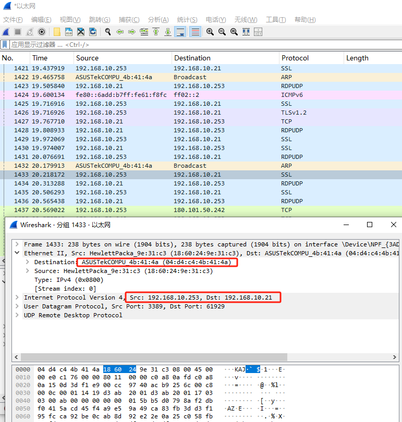The width and height of the screenshot is (402, 422).
Task: Close the capture file
Action: (81, 32)
